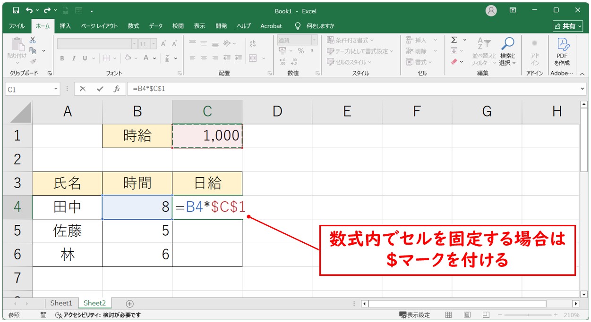Viewport: 591px width, 322px height.
Task: Select cell C1 containing 1,000
Action: click(207, 136)
